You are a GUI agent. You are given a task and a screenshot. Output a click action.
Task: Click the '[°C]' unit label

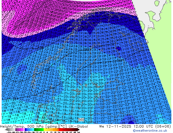click(63, 126)
